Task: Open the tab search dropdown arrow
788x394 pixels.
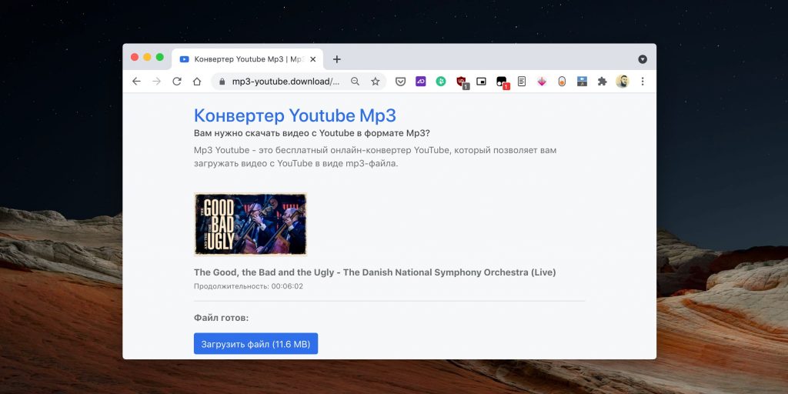Action: [x=643, y=59]
